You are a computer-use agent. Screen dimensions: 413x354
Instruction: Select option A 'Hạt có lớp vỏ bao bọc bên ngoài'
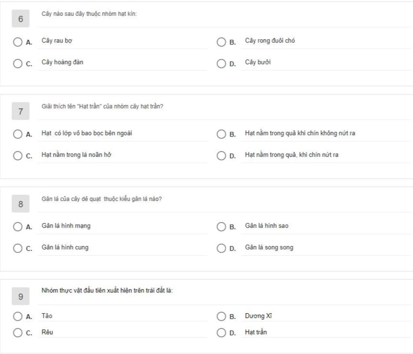tap(17, 134)
